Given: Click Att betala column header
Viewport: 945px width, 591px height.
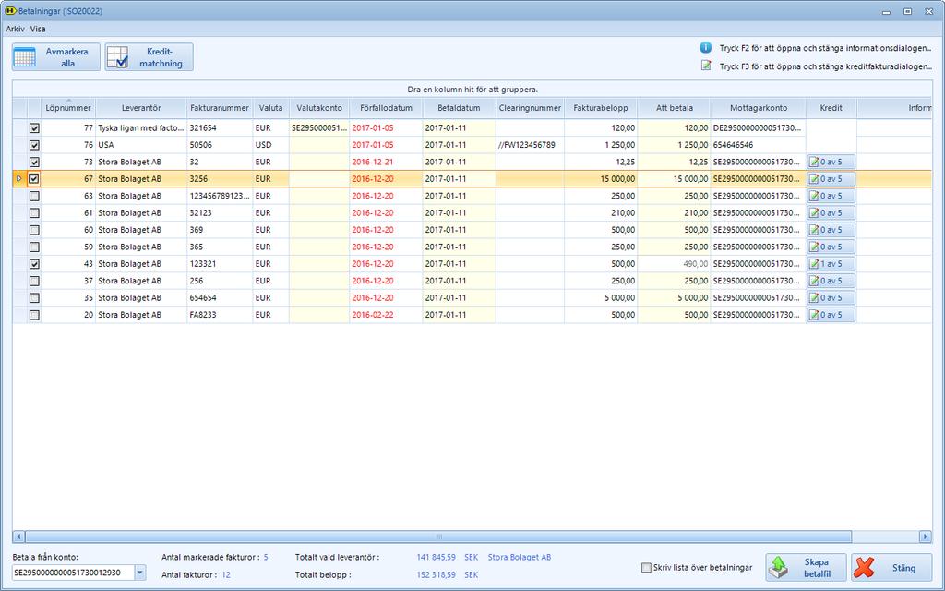Looking at the screenshot, I should click(x=674, y=108).
